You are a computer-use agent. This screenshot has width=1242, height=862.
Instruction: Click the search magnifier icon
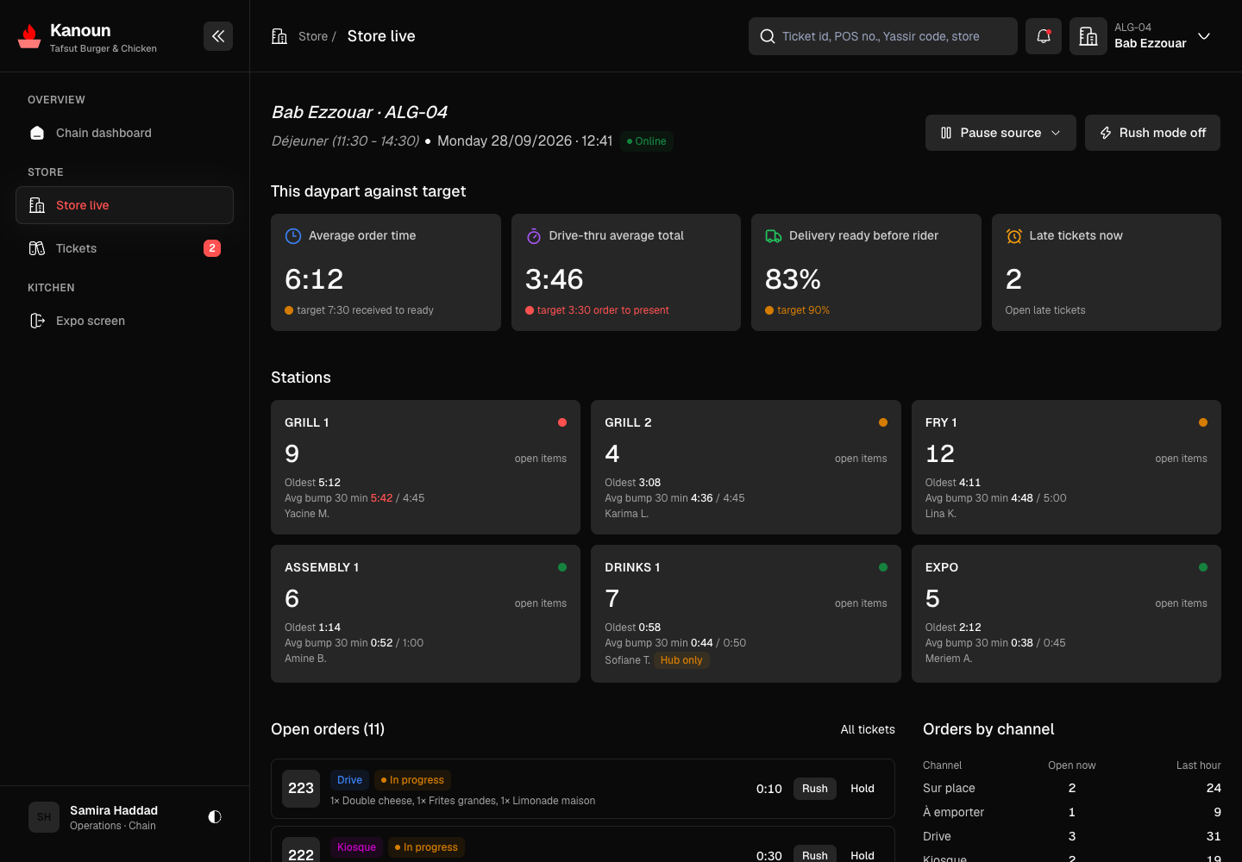point(768,36)
